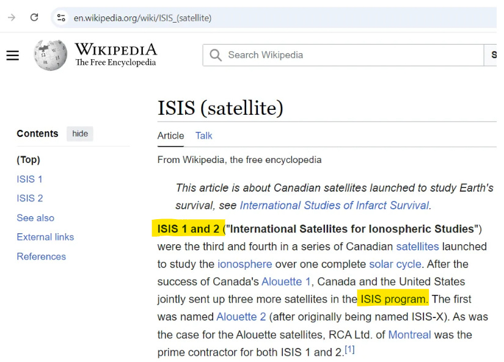Click the Search button beside search field
The height and width of the screenshot is (362, 504).
click(x=490, y=55)
